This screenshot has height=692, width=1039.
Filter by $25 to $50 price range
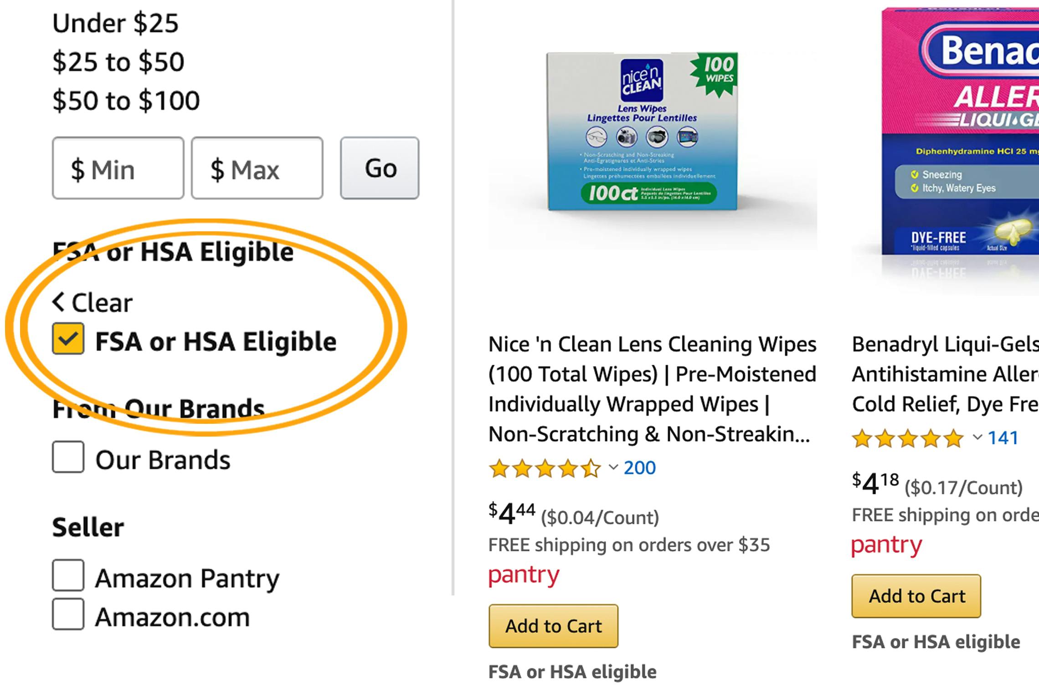pyautogui.click(x=118, y=62)
